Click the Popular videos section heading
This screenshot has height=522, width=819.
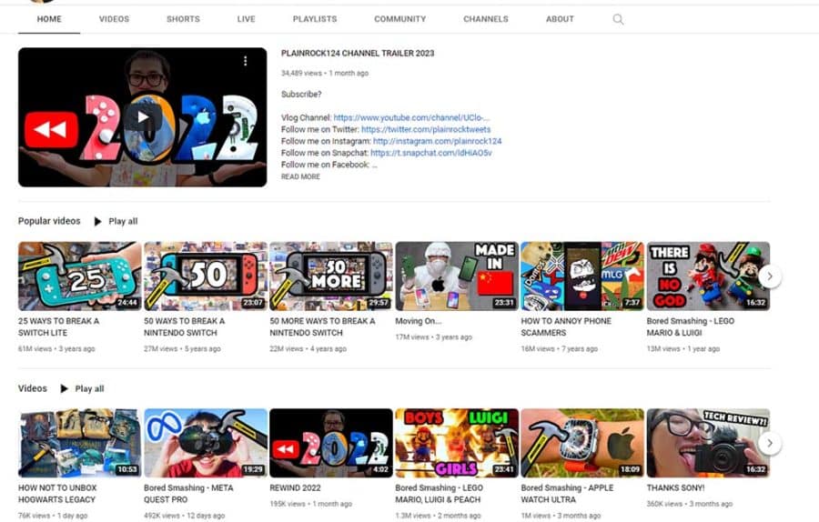coord(49,221)
